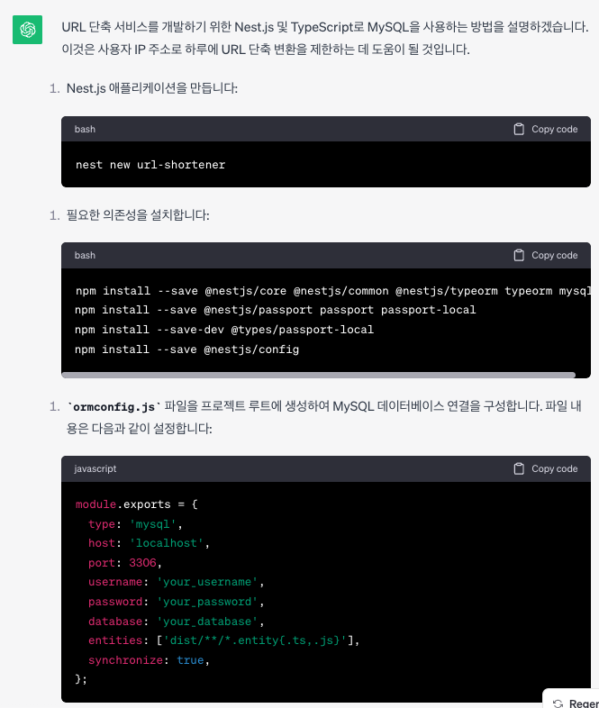
Task: Click the 'Nest.js 애플리케이션을 만듭니다' step text
Action: click(152, 88)
